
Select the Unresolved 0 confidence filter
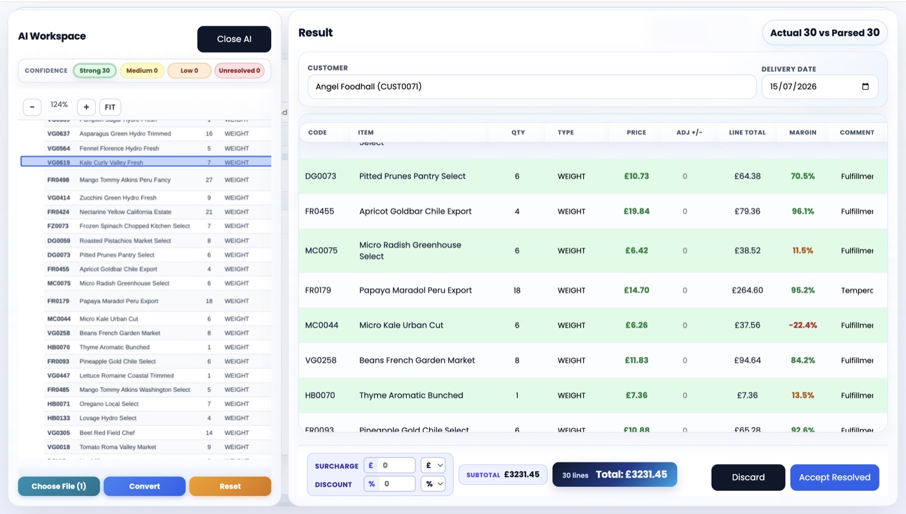[239, 70]
